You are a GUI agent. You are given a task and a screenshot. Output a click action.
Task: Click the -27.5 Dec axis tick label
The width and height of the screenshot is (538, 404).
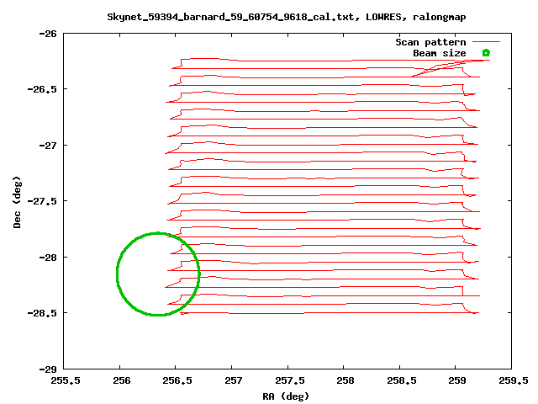tap(42, 201)
